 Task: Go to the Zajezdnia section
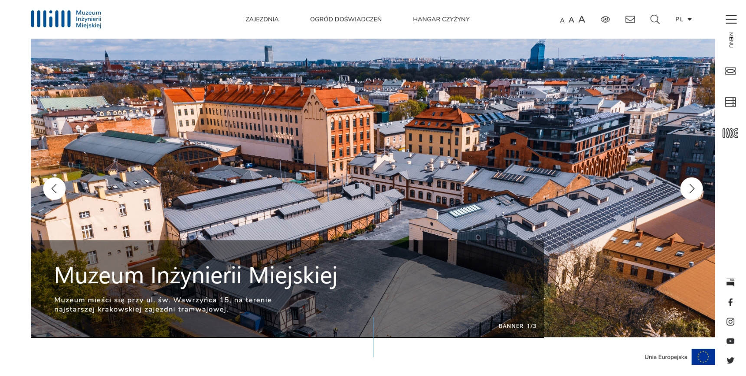tap(262, 19)
